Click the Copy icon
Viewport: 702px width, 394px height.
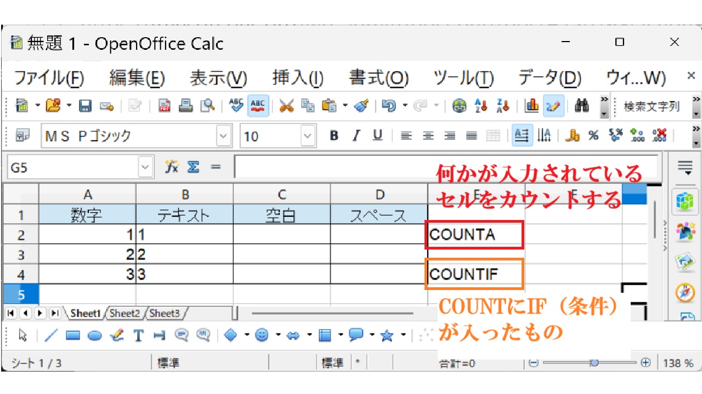[x=308, y=106]
